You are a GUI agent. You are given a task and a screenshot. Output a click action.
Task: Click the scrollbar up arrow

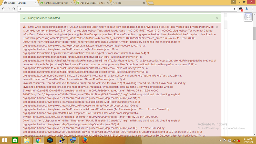click(254, 14)
